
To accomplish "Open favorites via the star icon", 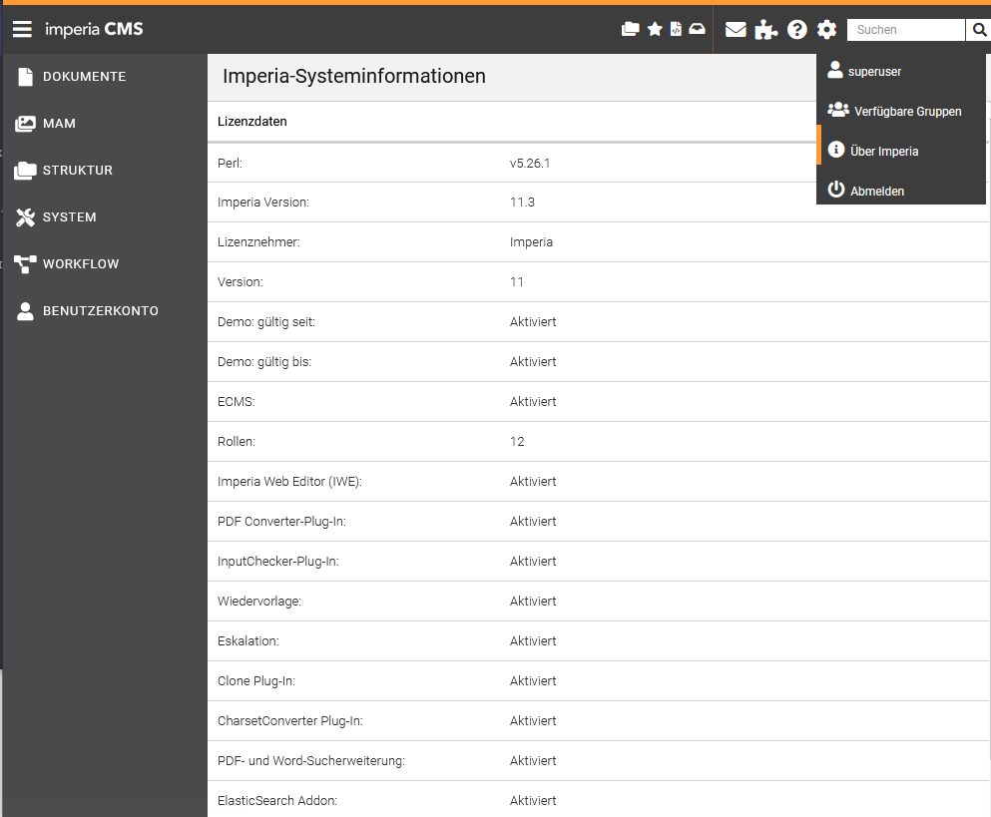I will coord(656,29).
